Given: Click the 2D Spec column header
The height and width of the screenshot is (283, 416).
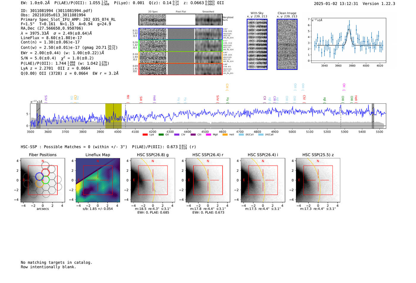Looking at the screenshot, I should [153, 12].
